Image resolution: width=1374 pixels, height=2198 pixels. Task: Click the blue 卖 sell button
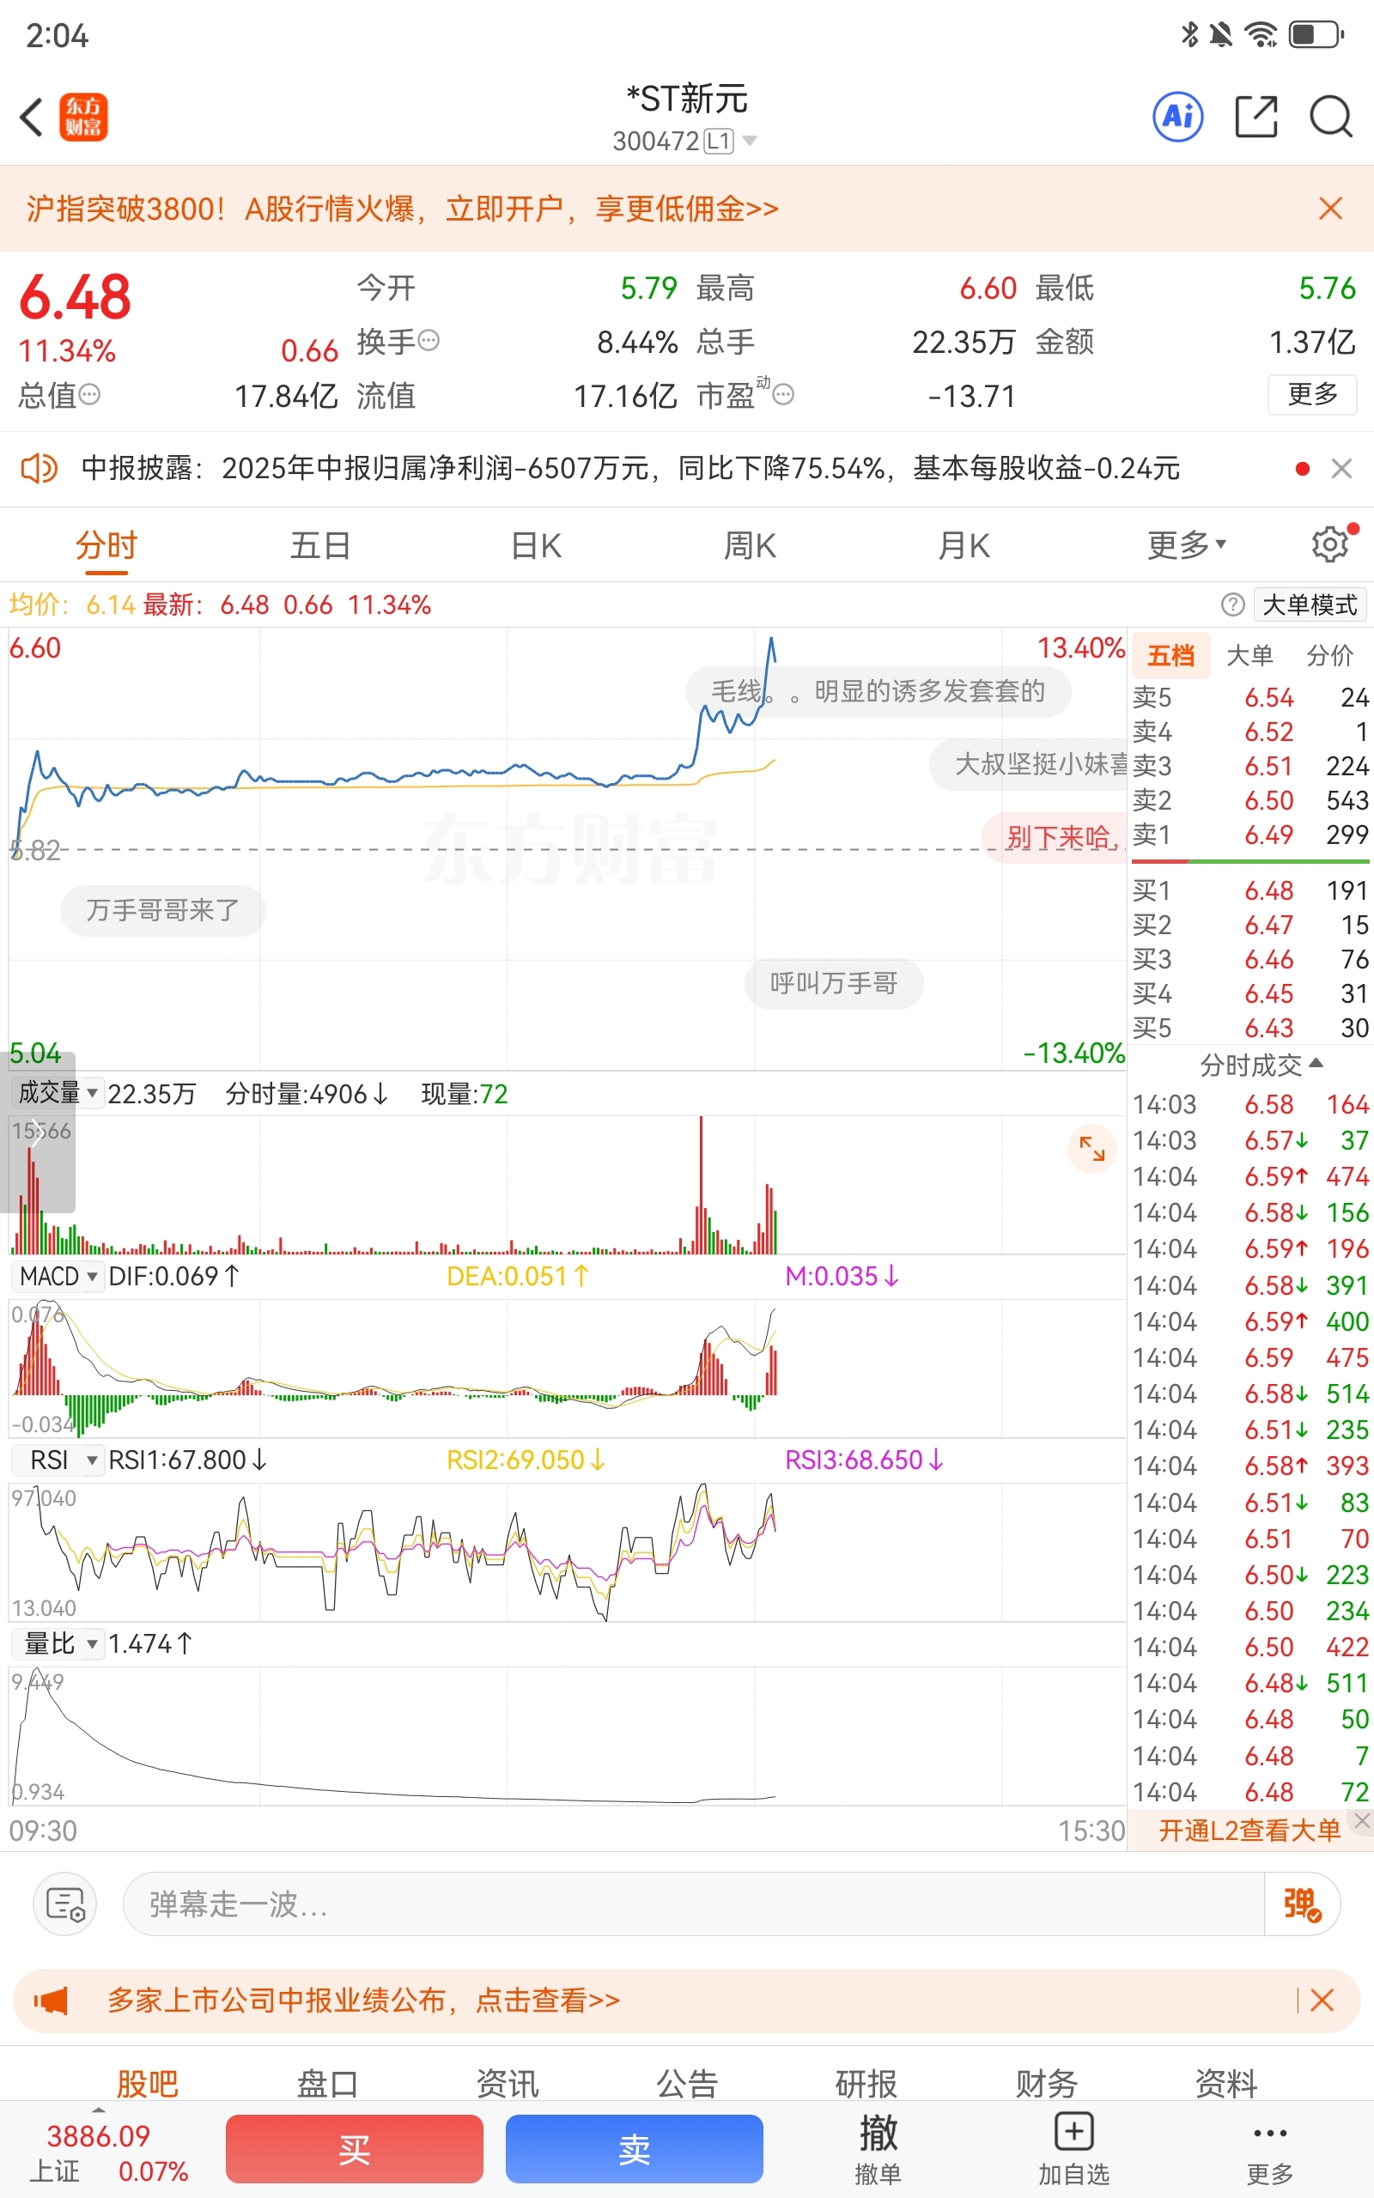(x=635, y=2149)
